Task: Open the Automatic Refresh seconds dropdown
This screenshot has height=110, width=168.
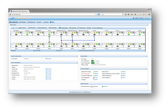Action: coord(92,86)
